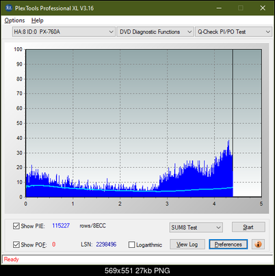Click the rows/8ECC label
275x276 pixels.
pos(92,225)
